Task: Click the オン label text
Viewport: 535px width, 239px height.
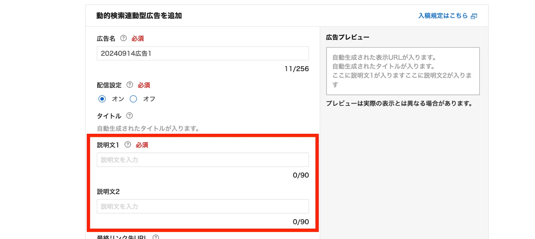Action: click(118, 99)
